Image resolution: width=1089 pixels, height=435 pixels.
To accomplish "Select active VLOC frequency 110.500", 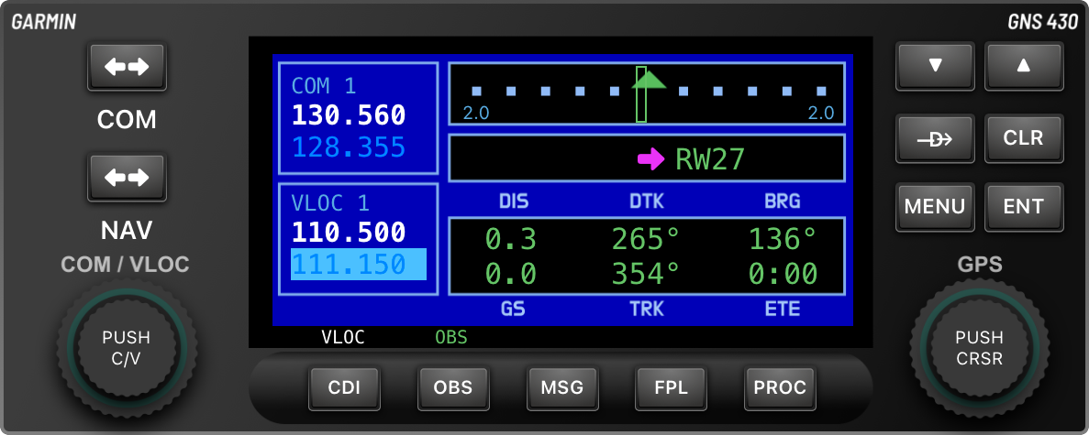I will 349,232.
